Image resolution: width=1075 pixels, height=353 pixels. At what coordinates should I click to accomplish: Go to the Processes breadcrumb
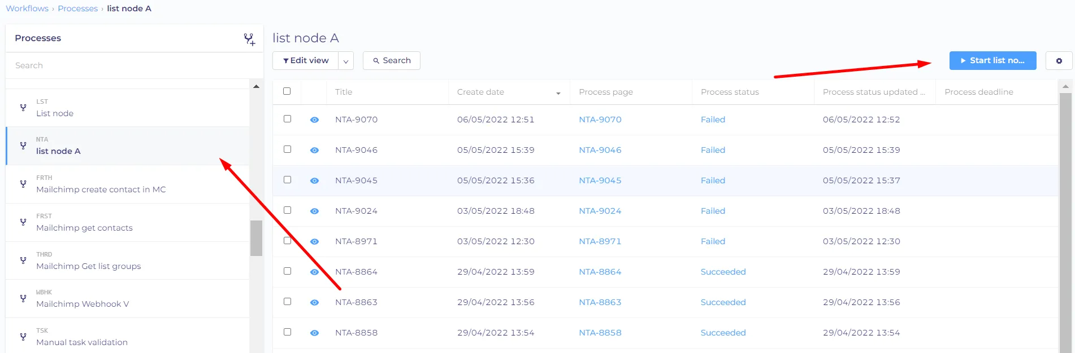coord(78,8)
